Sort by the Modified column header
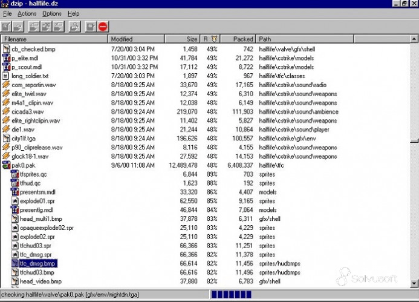This screenshot has width=419, height=302. coord(136,39)
